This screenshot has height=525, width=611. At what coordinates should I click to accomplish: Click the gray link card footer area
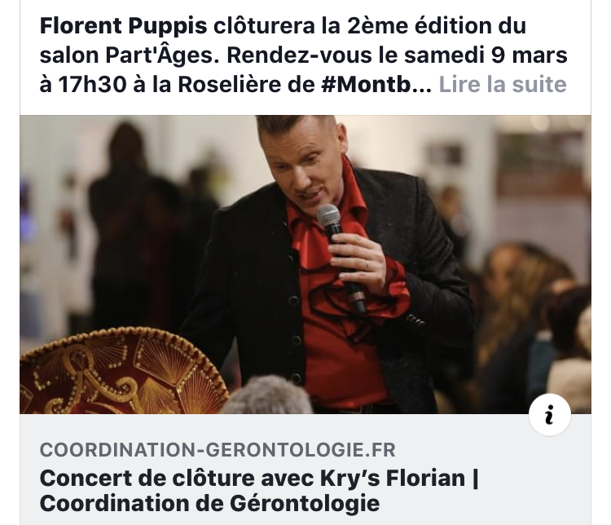click(x=305, y=470)
